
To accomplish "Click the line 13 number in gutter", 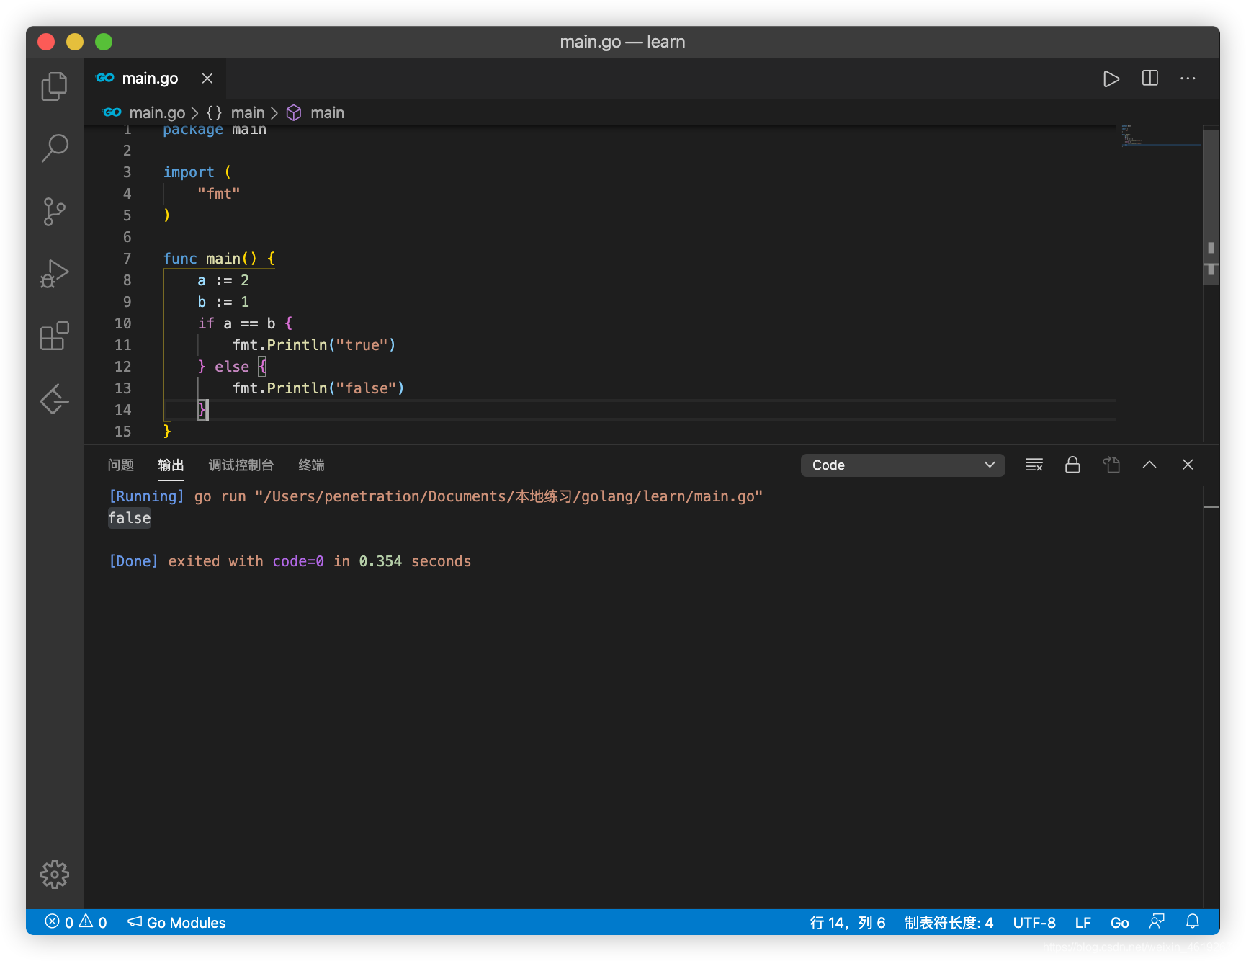I will (x=123, y=388).
